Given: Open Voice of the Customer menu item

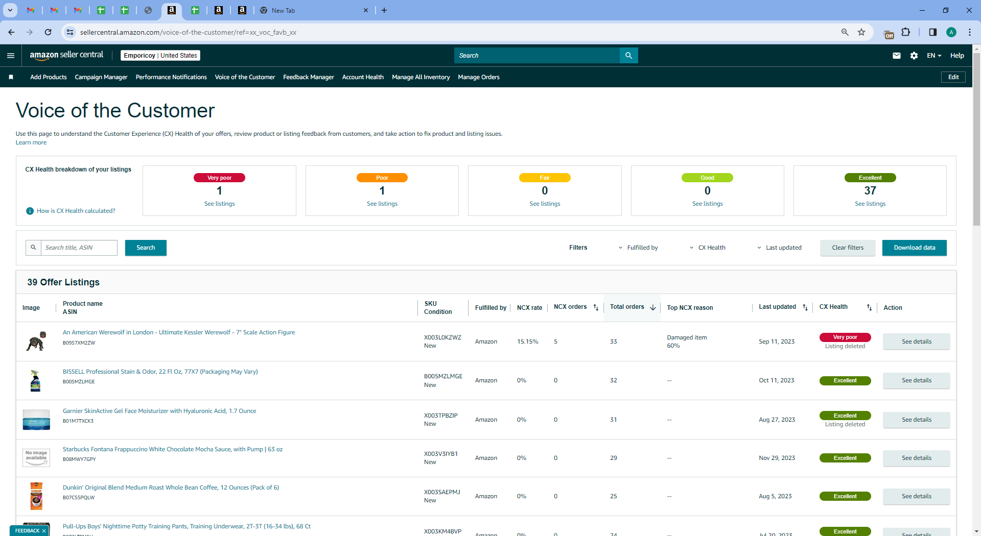Looking at the screenshot, I should [x=245, y=77].
